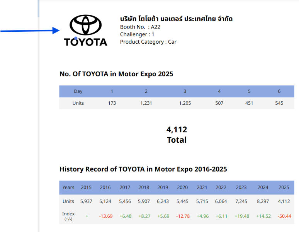Click the blue arrow pointing at the logo
Viewport: 299px width, 232px height.
point(29,31)
